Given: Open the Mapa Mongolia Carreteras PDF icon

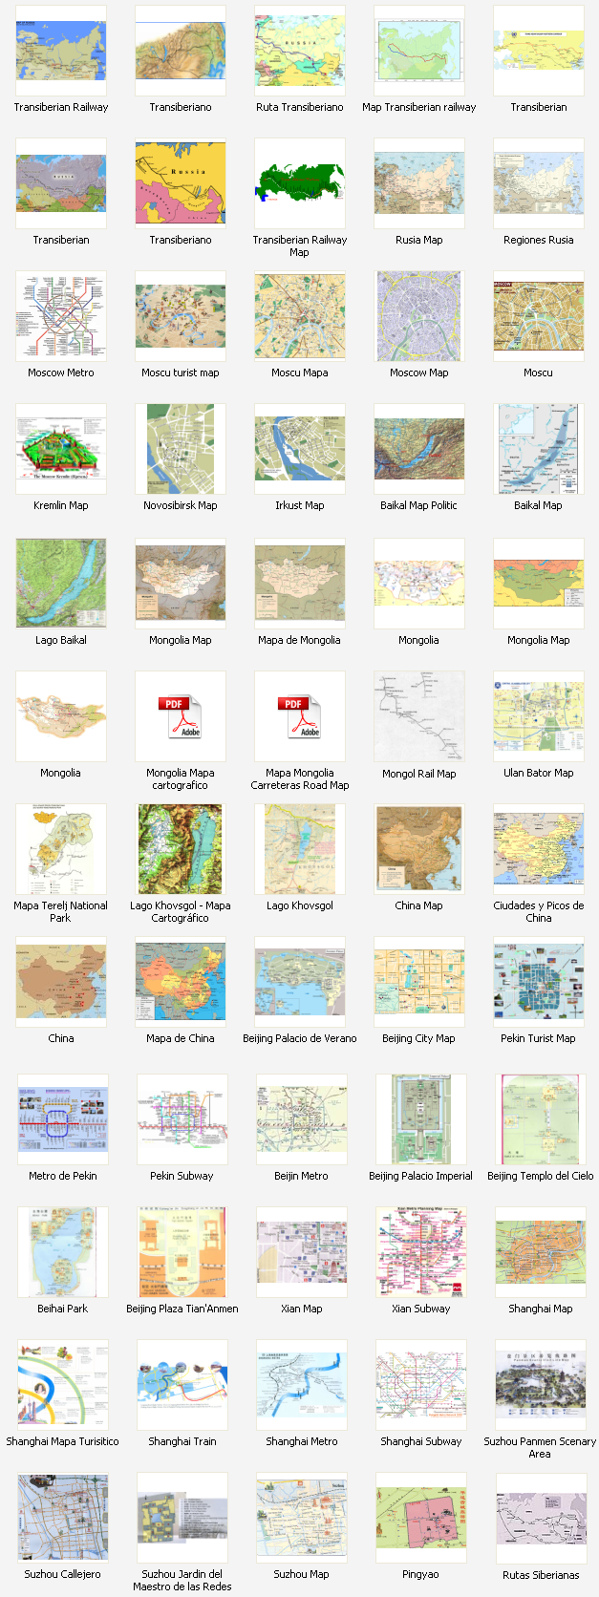Looking at the screenshot, I should click(x=300, y=716).
